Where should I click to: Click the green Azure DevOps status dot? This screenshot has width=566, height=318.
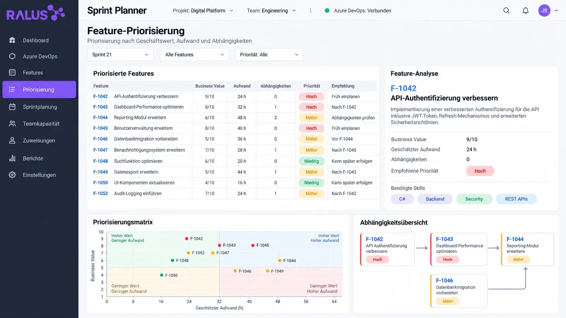pos(327,11)
